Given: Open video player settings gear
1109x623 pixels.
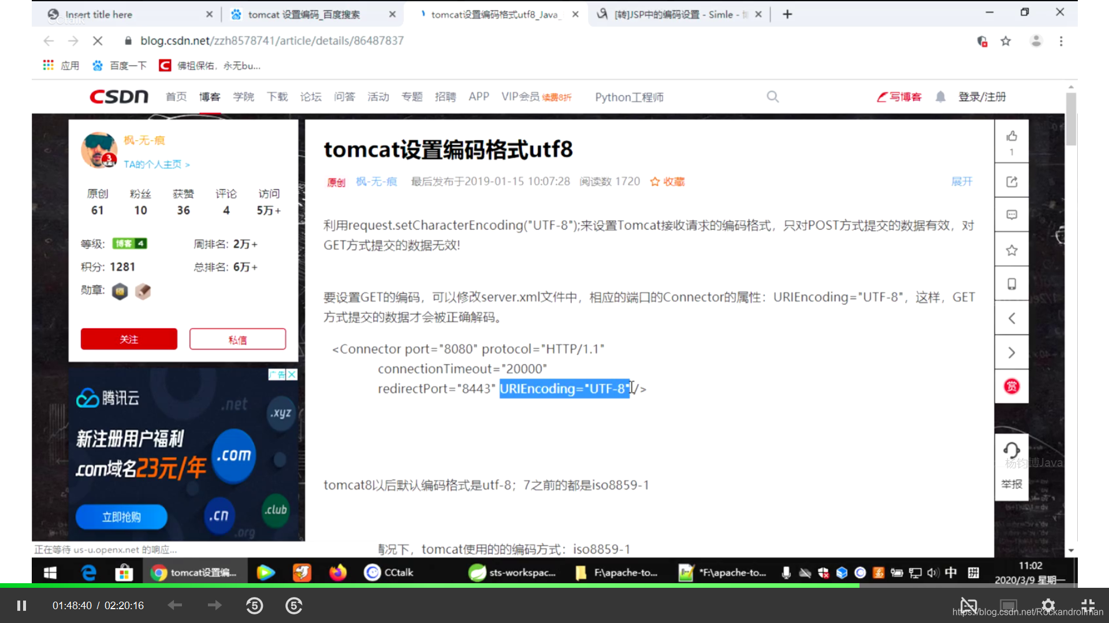Looking at the screenshot, I should [x=1048, y=606].
